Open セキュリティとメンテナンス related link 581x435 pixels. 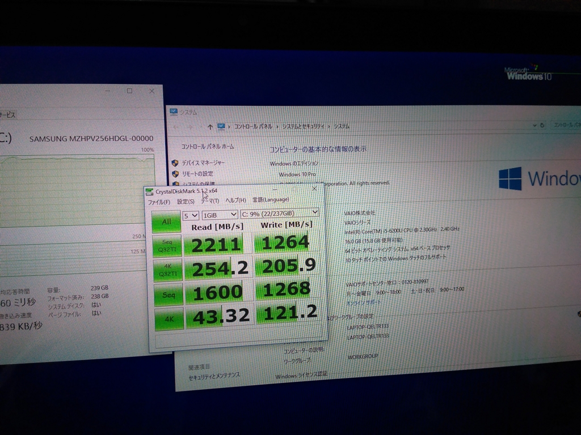point(214,376)
